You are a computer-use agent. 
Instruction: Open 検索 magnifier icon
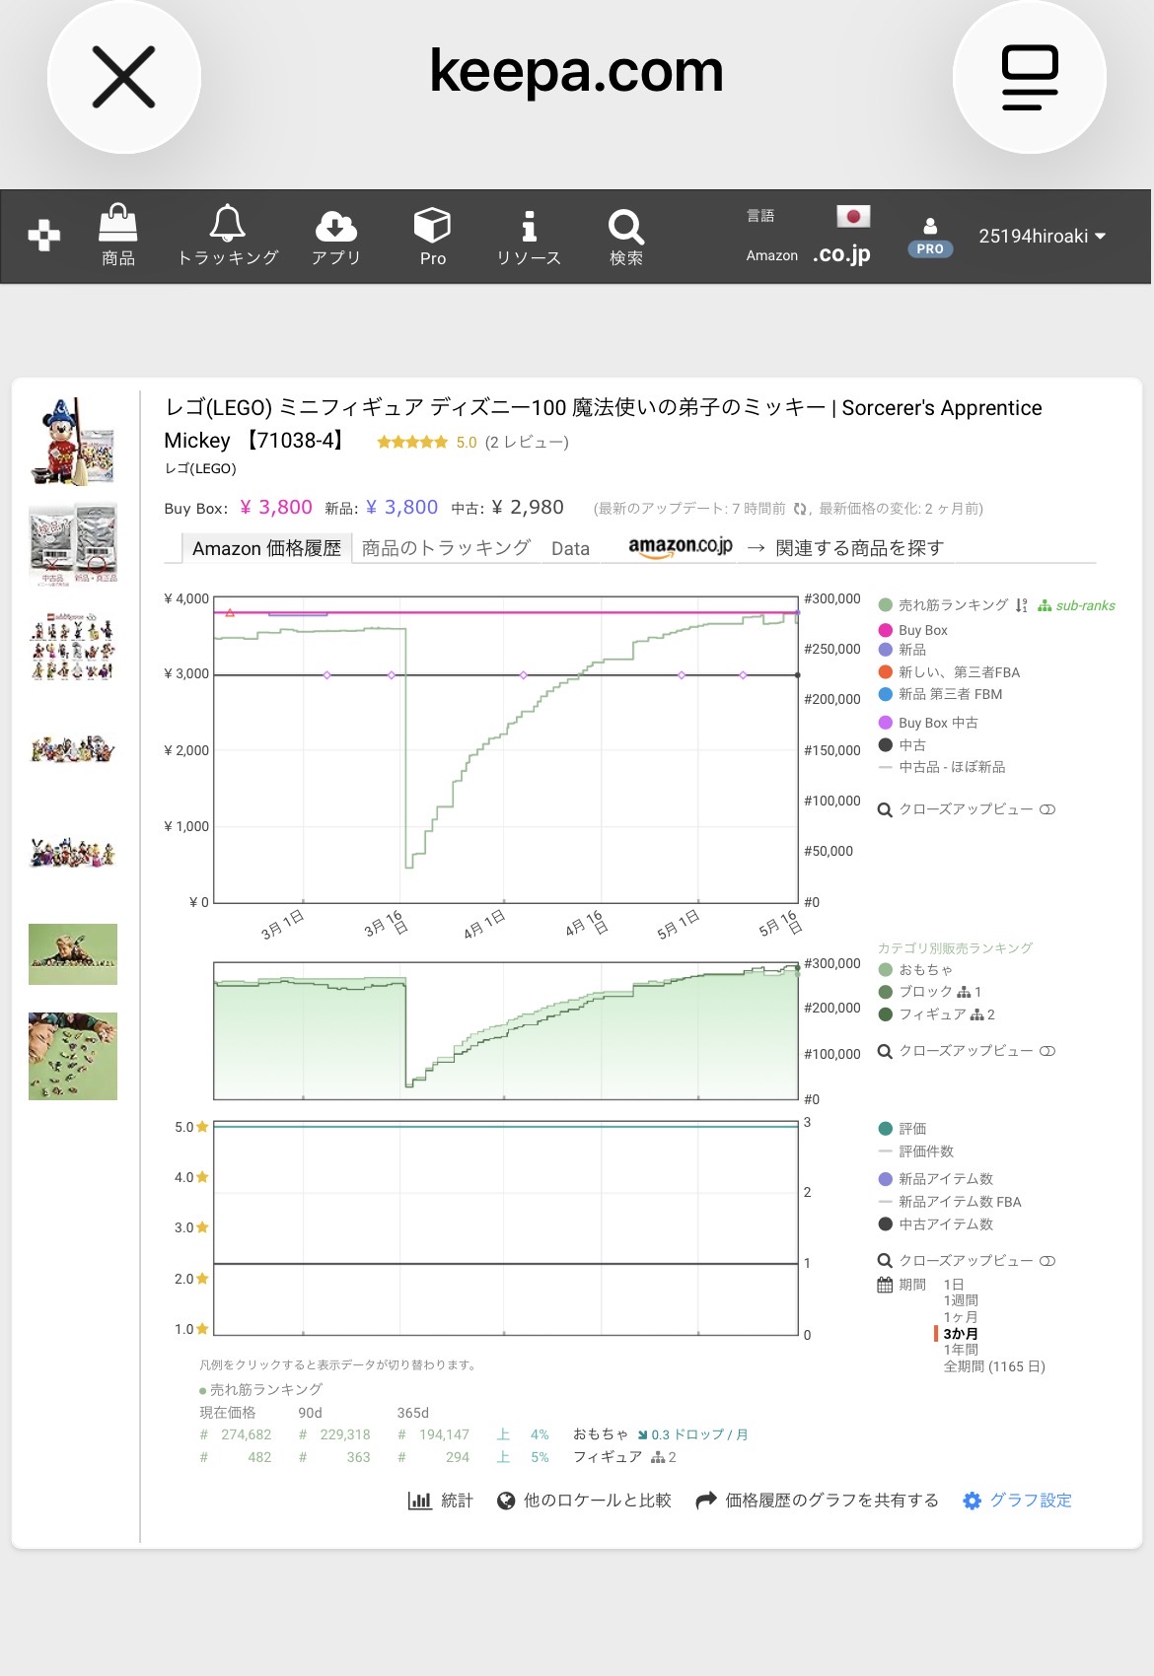(626, 236)
